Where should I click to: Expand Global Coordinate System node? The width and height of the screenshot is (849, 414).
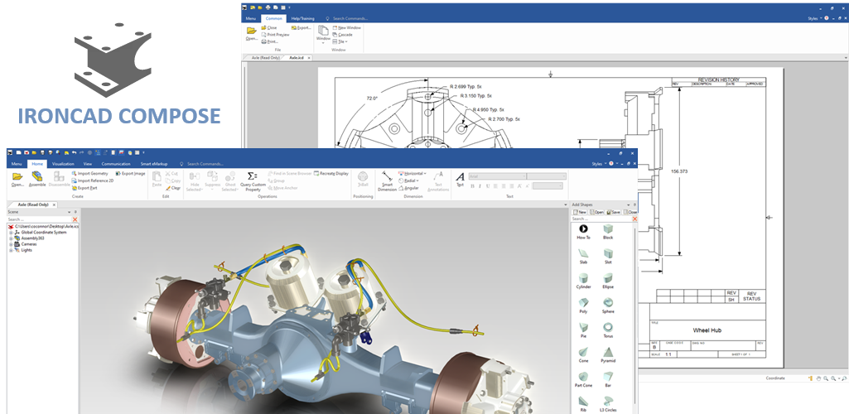tap(11, 232)
